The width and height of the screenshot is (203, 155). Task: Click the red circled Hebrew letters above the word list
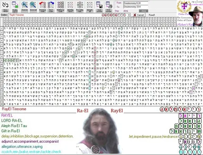click(x=180, y=110)
